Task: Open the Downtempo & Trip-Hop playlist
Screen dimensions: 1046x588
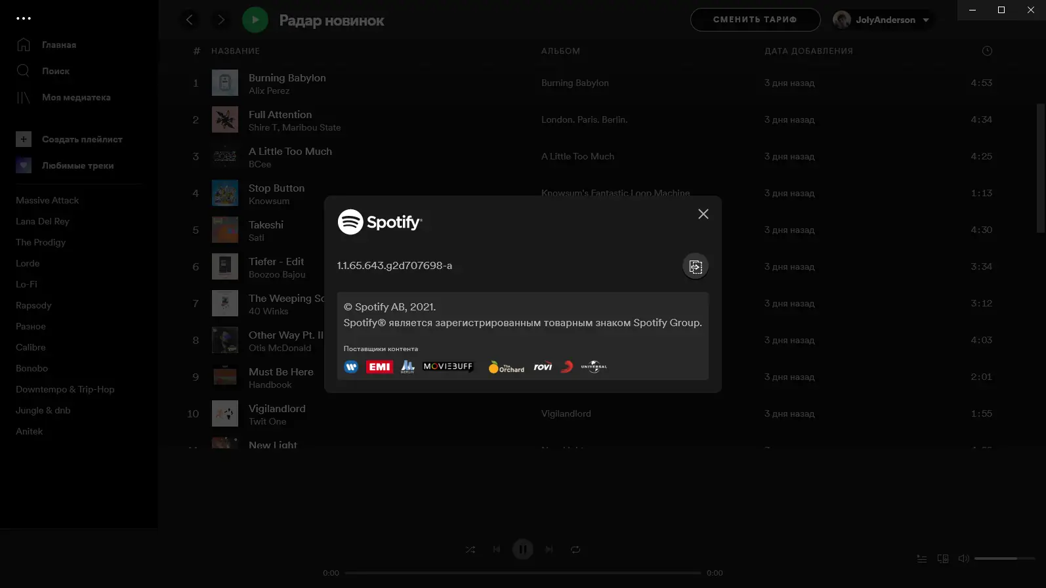Action: point(65,389)
